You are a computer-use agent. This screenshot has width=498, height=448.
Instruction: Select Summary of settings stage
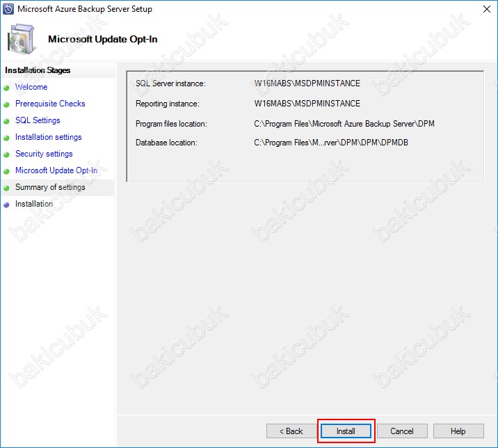pyautogui.click(x=50, y=187)
